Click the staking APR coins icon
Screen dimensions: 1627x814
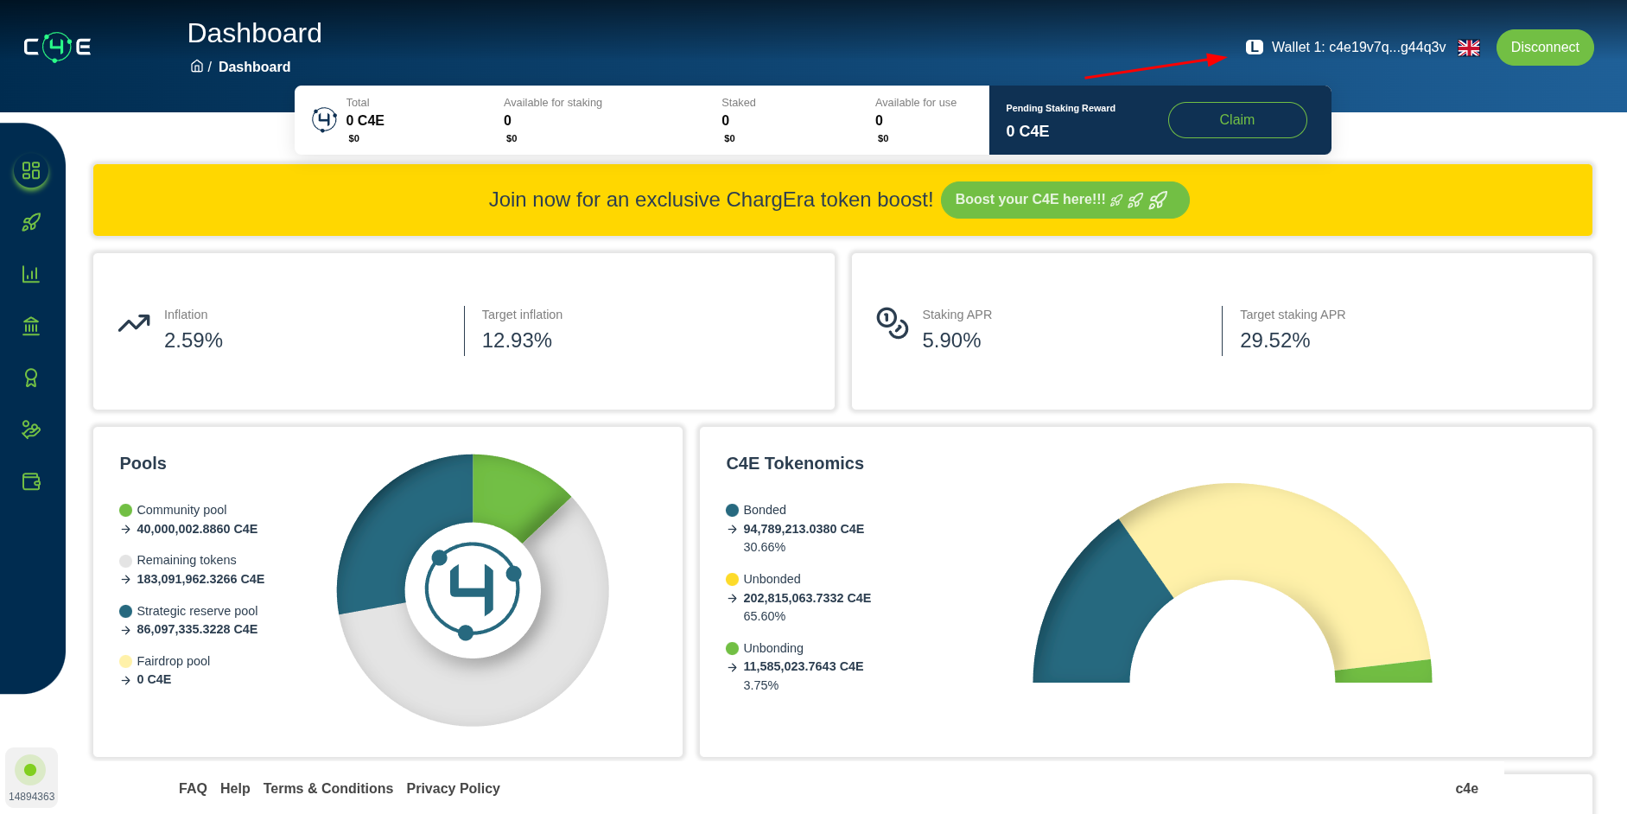[x=893, y=323]
